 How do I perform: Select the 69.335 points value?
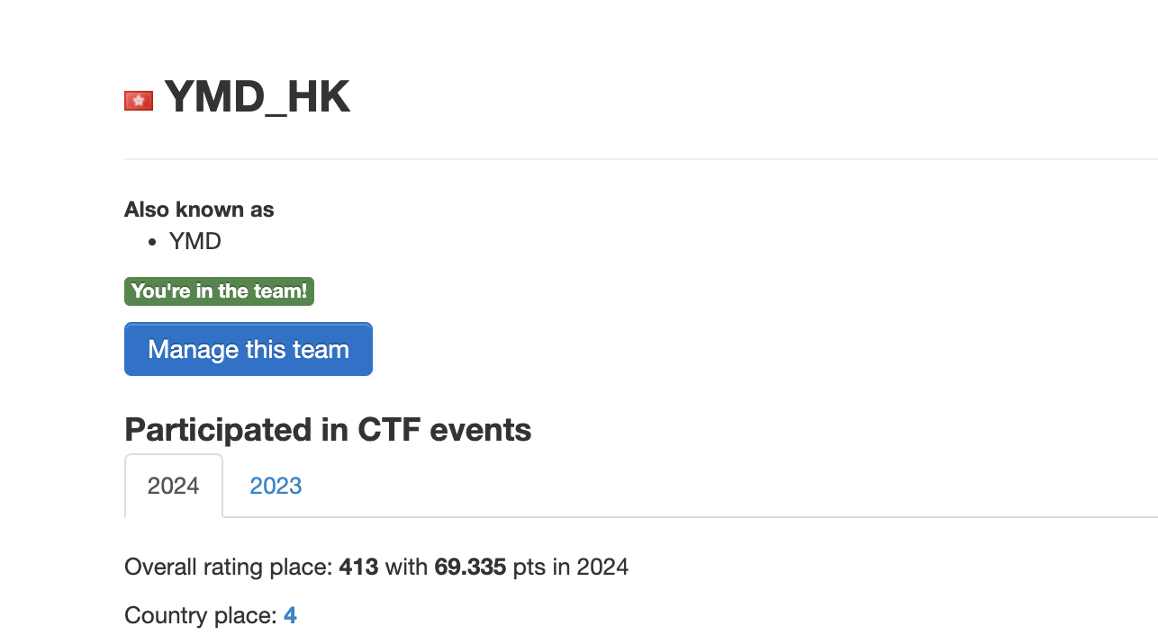click(x=471, y=567)
